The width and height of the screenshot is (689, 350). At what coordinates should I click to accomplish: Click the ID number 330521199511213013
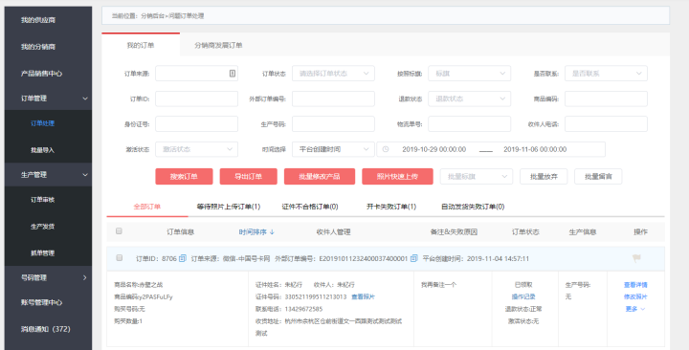316,296
